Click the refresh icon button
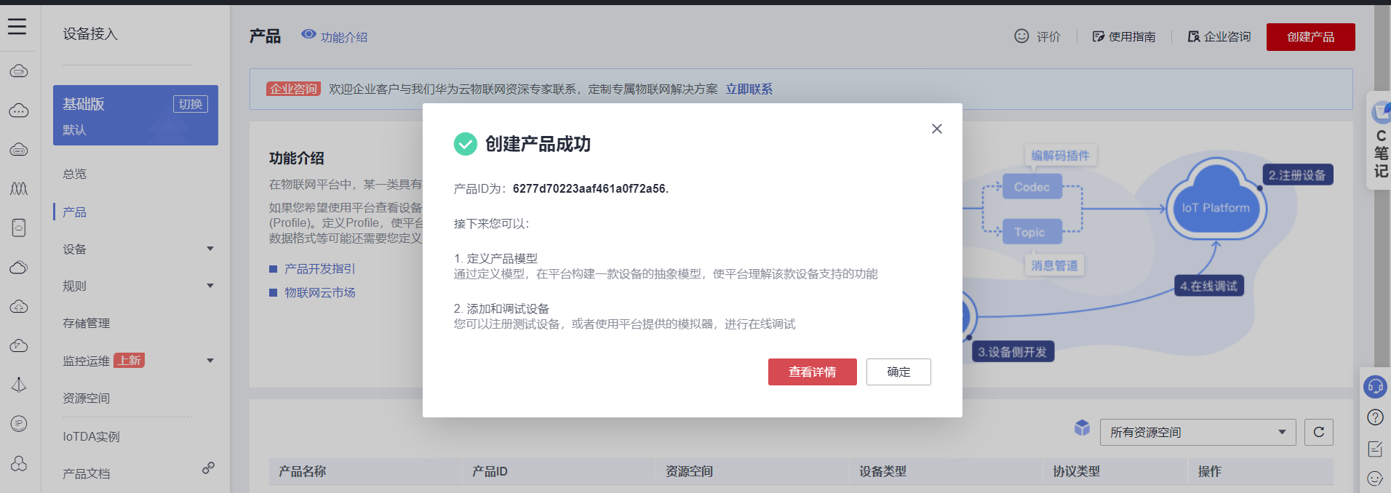The height and width of the screenshot is (493, 1391). point(1318,432)
